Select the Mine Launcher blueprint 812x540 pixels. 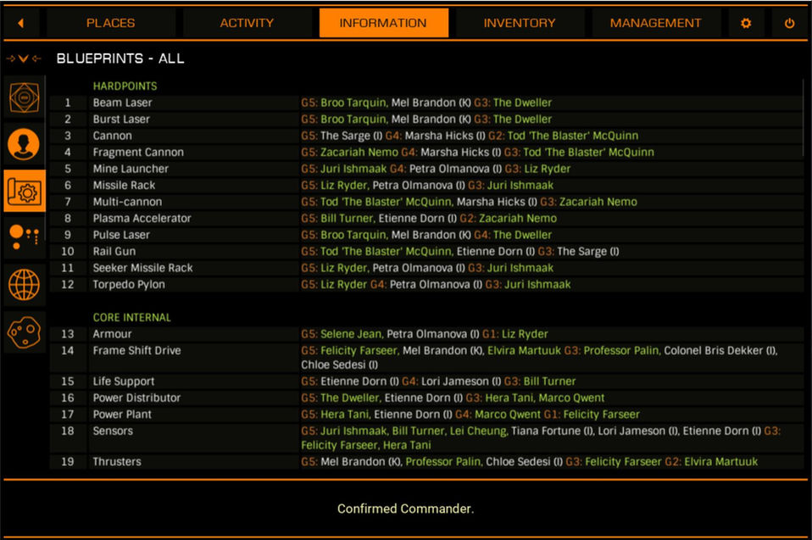tap(426, 169)
